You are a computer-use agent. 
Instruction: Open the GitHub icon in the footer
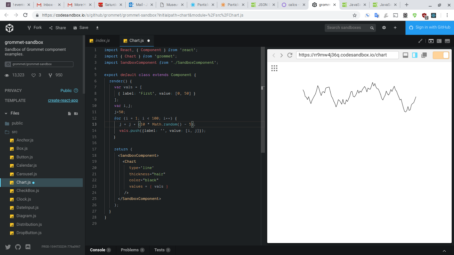pyautogui.click(x=18, y=247)
